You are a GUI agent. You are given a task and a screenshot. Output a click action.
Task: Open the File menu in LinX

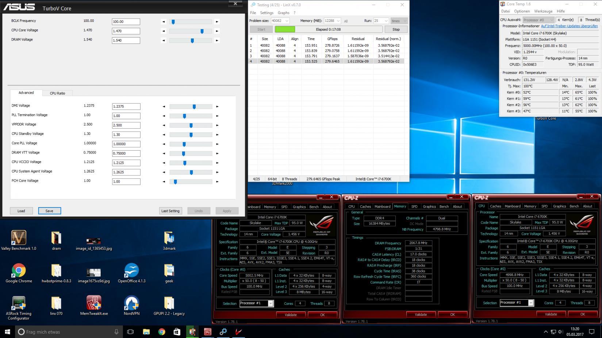(253, 13)
